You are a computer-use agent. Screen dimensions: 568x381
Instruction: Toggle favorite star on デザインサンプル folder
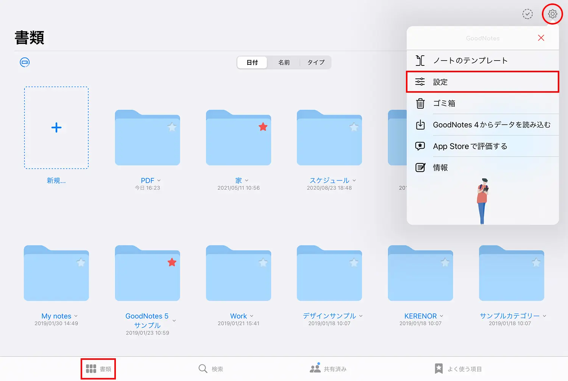[354, 262]
